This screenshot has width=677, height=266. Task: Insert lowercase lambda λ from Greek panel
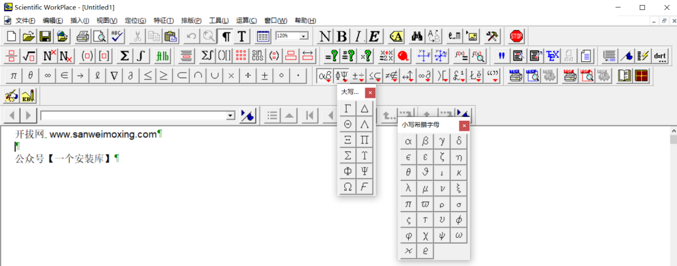[x=409, y=188]
